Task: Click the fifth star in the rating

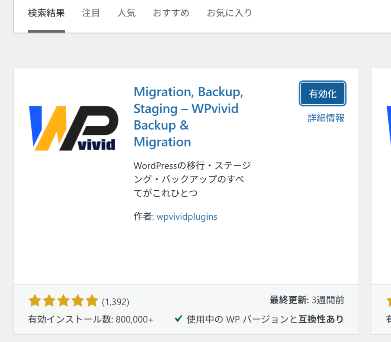Action: coord(92,301)
